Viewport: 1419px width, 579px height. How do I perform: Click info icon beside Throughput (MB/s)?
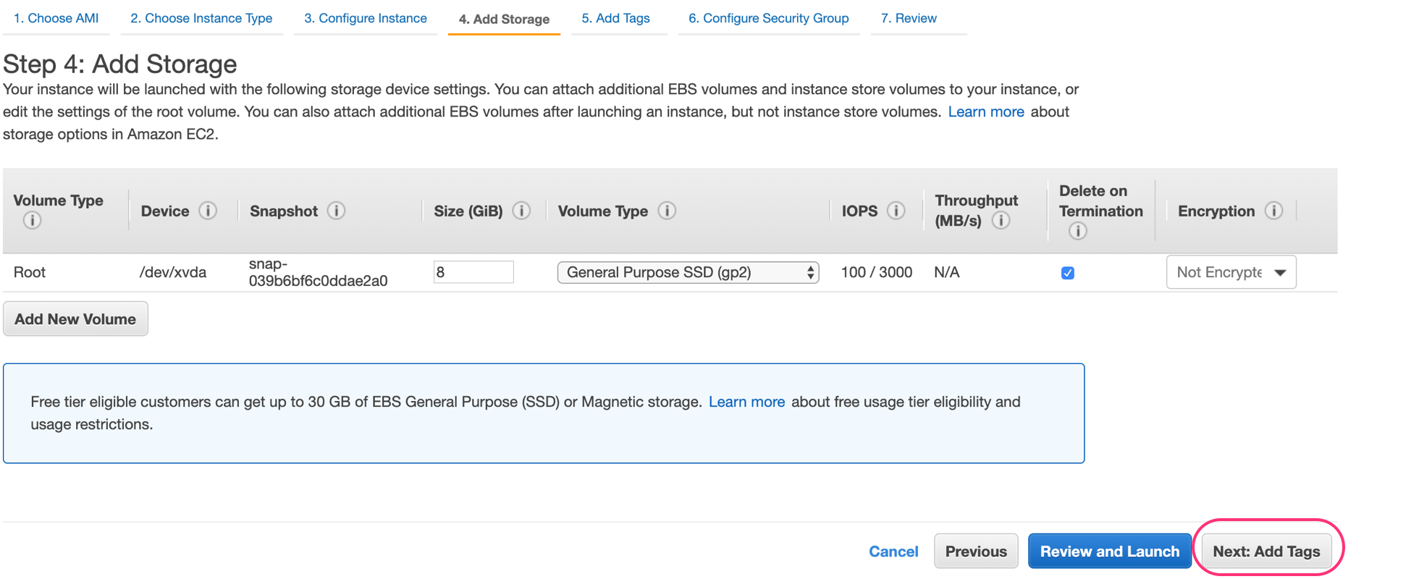click(x=1001, y=221)
